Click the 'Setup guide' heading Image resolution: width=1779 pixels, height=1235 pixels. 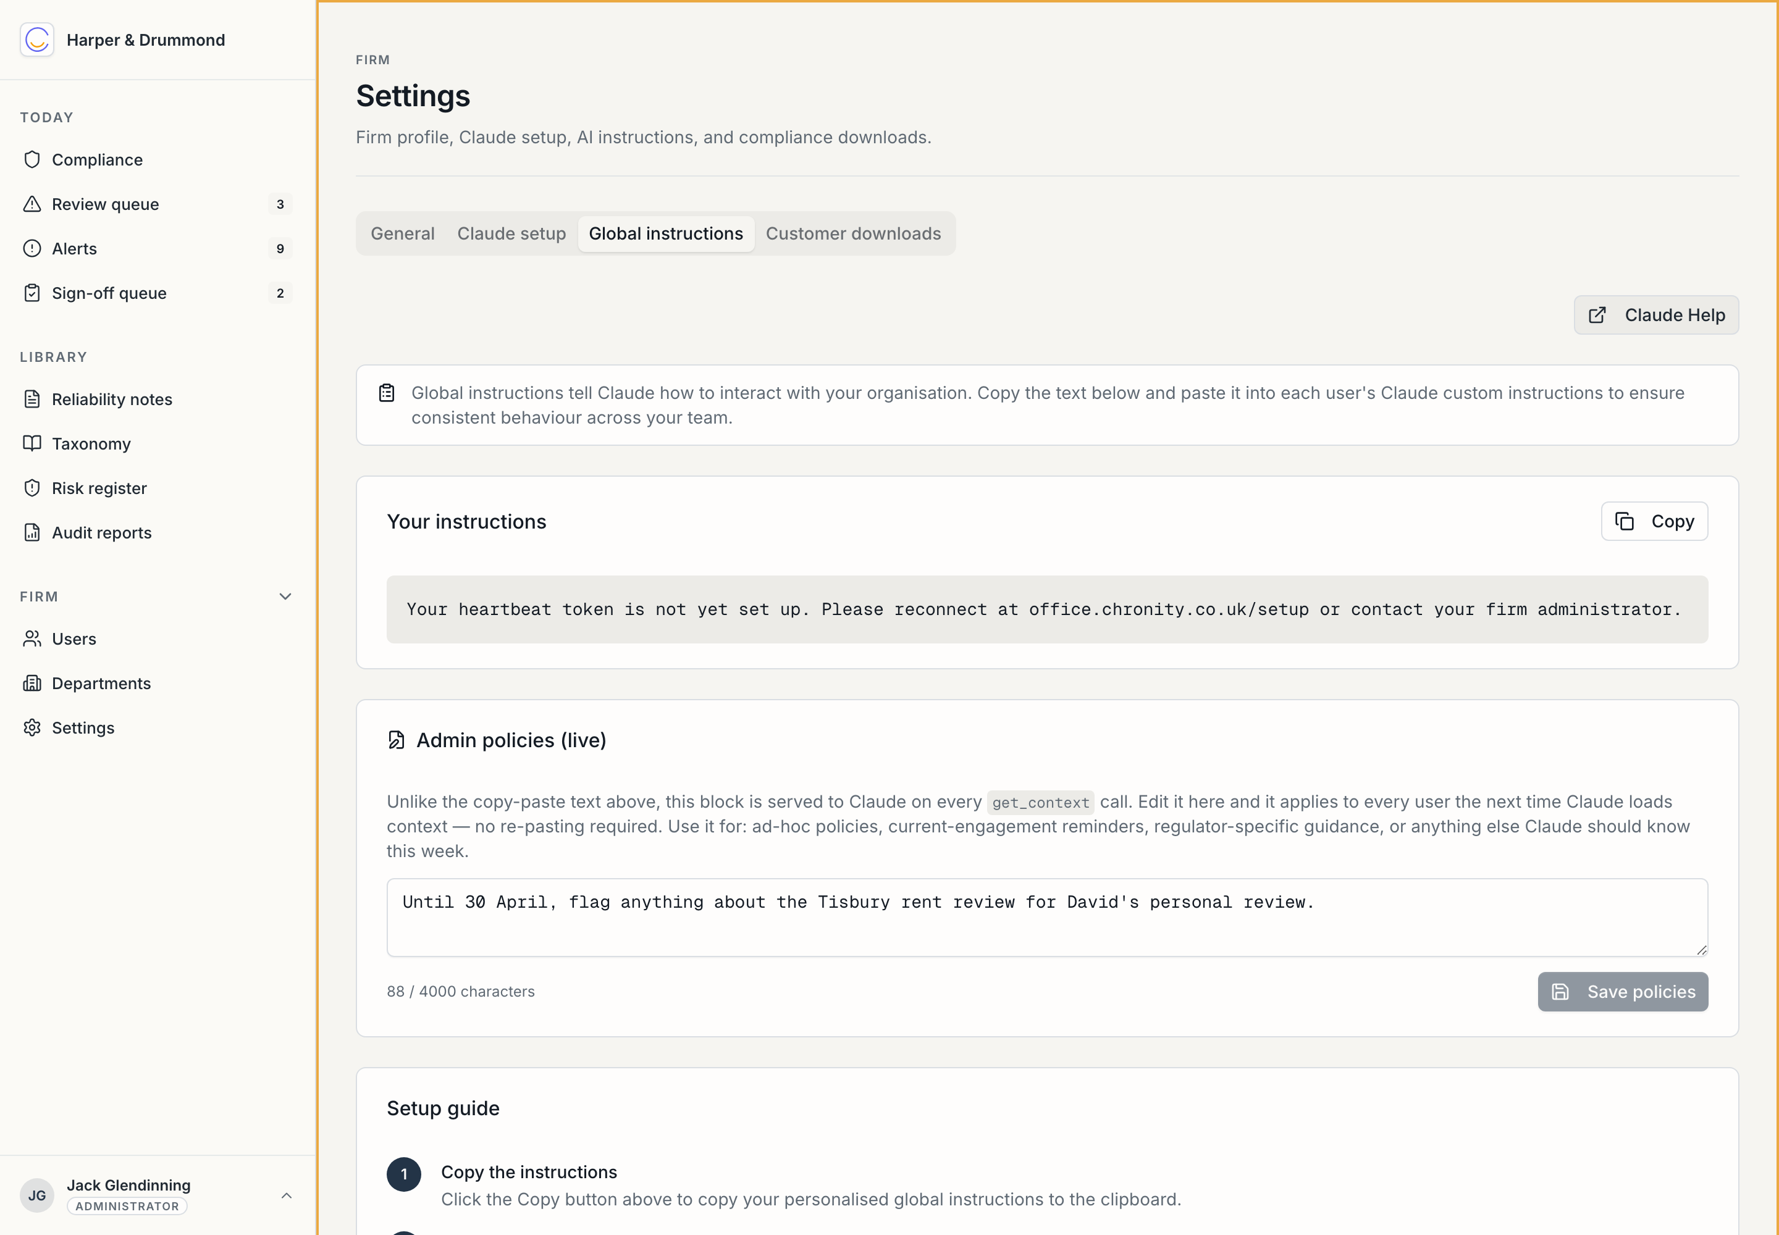pos(443,1108)
